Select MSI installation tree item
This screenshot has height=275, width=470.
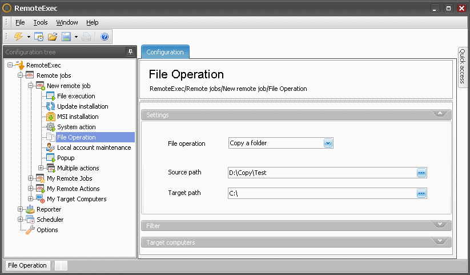(78, 117)
